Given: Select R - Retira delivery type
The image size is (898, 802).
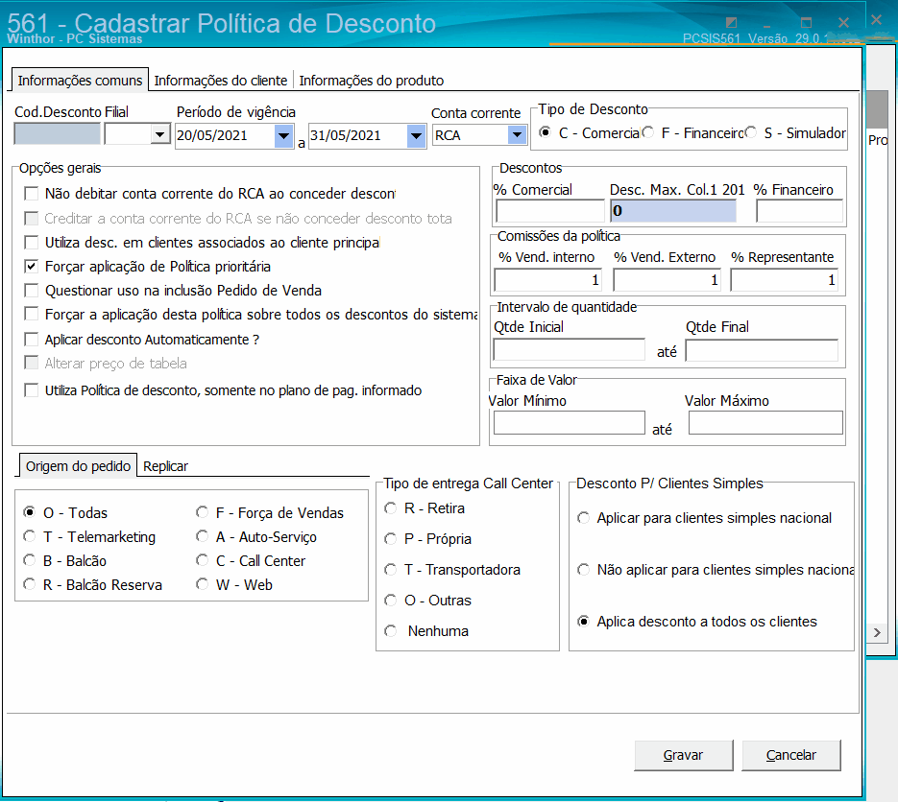Looking at the screenshot, I should (x=391, y=508).
